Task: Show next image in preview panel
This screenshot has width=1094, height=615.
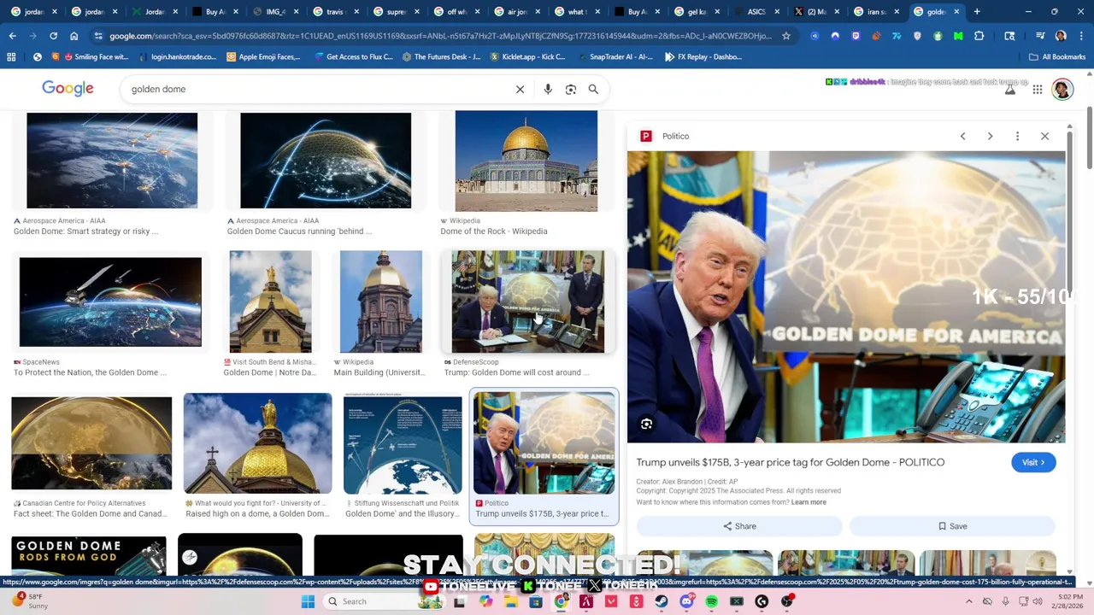Action: coord(990,136)
